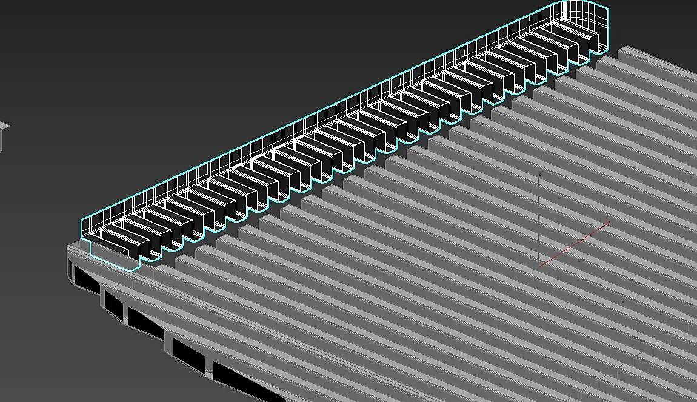The image size is (697, 402).
Task: Select the partially visible object at the left edge
Action: click(x=4, y=136)
